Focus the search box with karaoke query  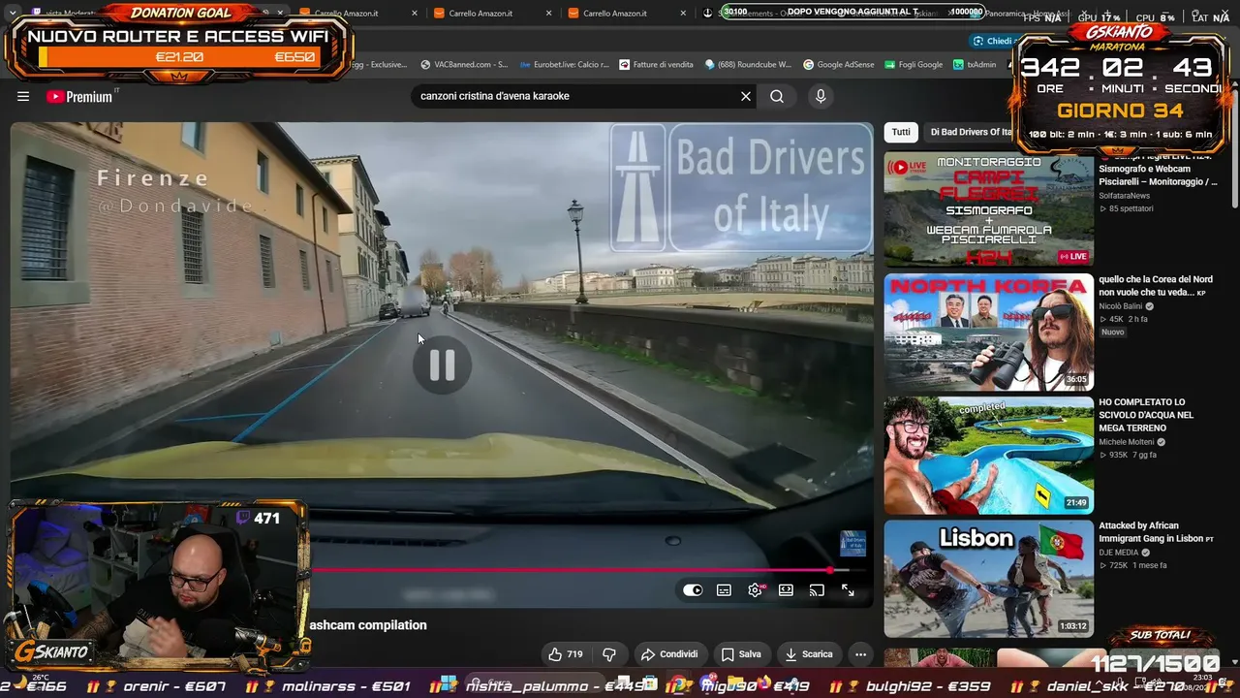575,96
